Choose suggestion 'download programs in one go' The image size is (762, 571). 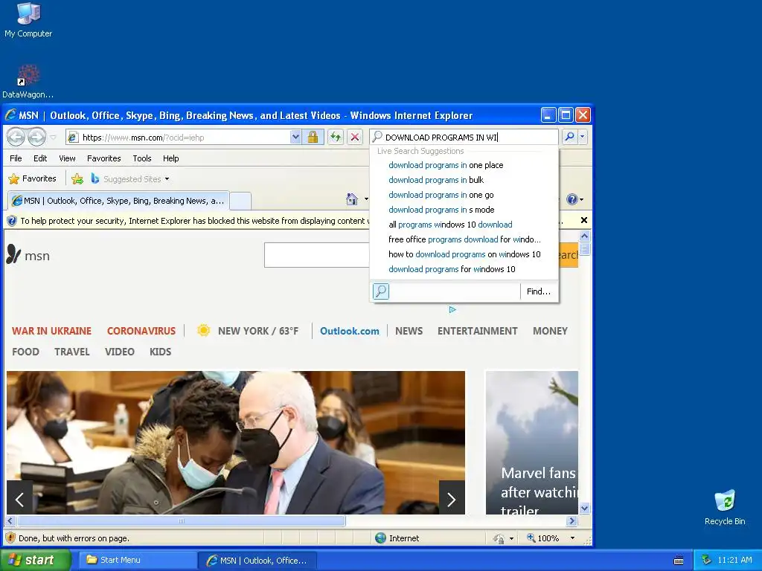tap(441, 196)
